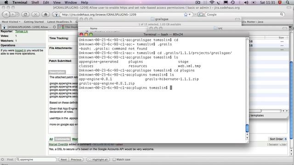Click the Wi-Fi status icon
The image size is (294, 165).
pos(212,2)
